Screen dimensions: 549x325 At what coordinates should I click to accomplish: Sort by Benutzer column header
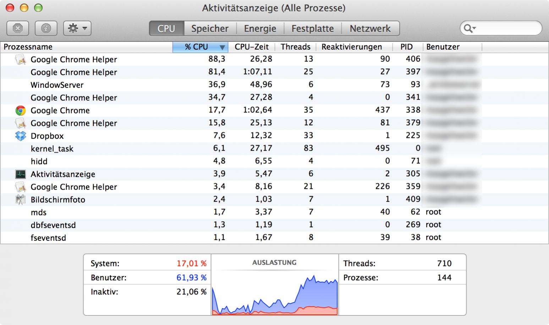[452, 47]
